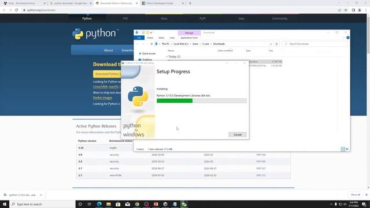Select PSF in the site top nav
Viewport: 370px width, 208px height.
[x=125, y=18]
